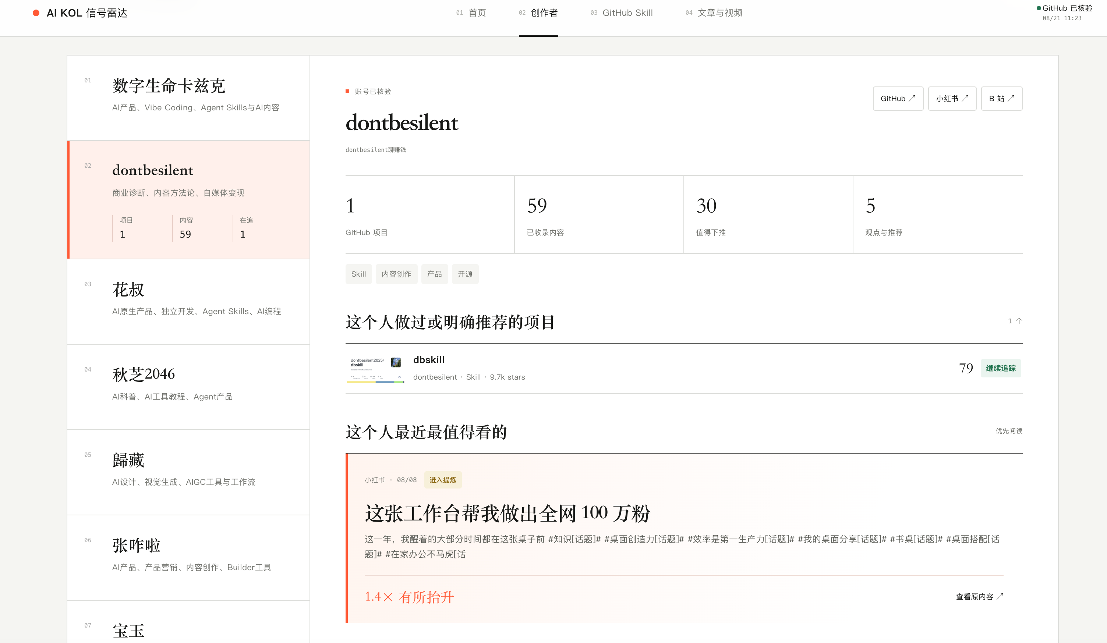Screen dimensions: 1107x643
Task: Click the 内容创作 tag chip
Action: (396, 274)
